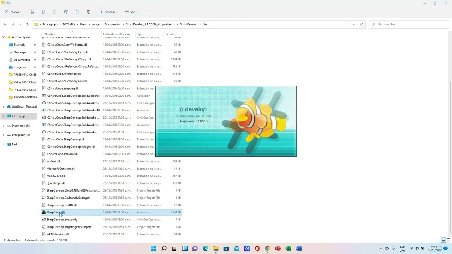Collapse the Acceso rápido tree node
This screenshot has width=452, height=254.
pyautogui.click(x=4, y=37)
